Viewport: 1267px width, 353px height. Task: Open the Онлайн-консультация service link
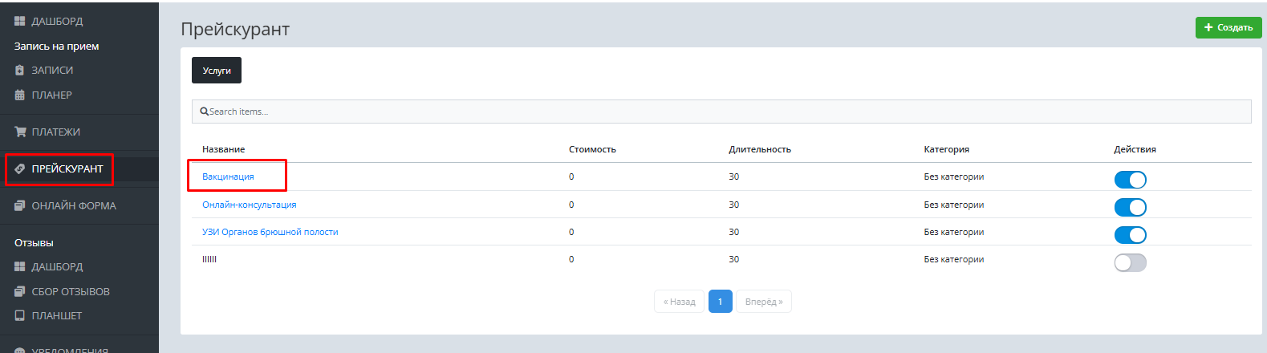[x=249, y=205]
